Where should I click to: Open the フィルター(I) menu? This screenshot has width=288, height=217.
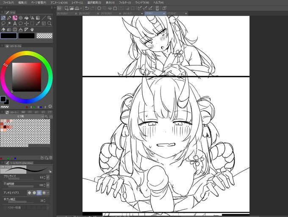(125, 3)
